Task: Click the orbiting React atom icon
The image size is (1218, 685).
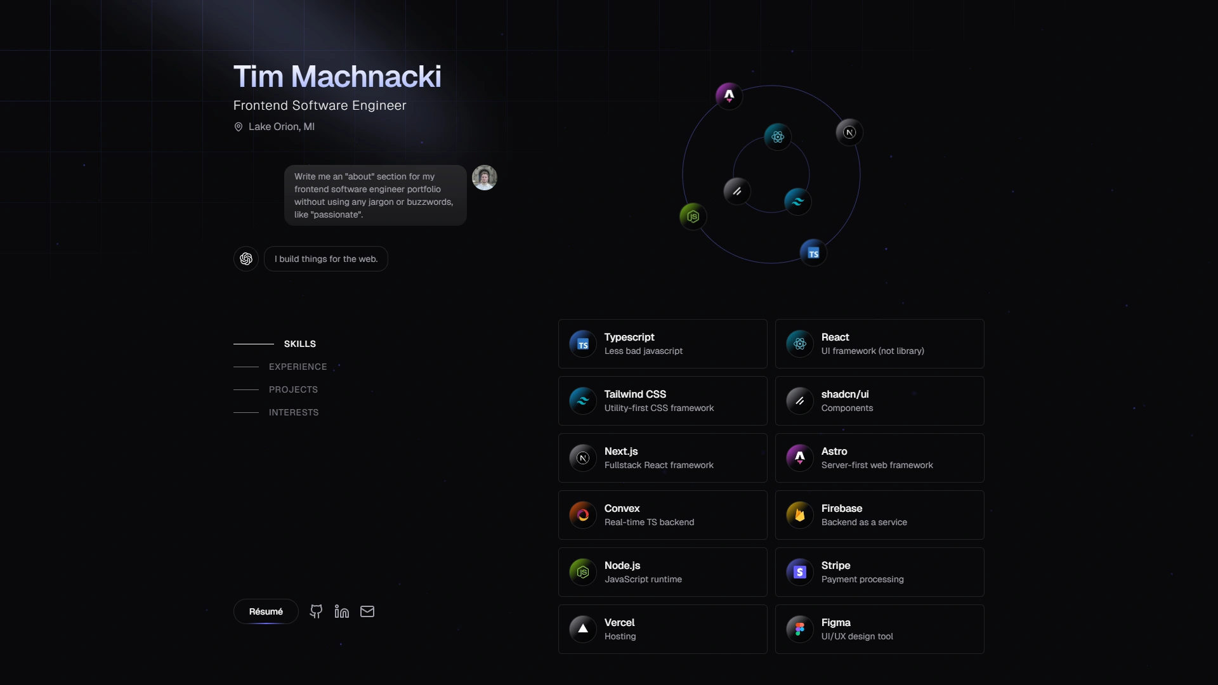Action: coord(778,136)
